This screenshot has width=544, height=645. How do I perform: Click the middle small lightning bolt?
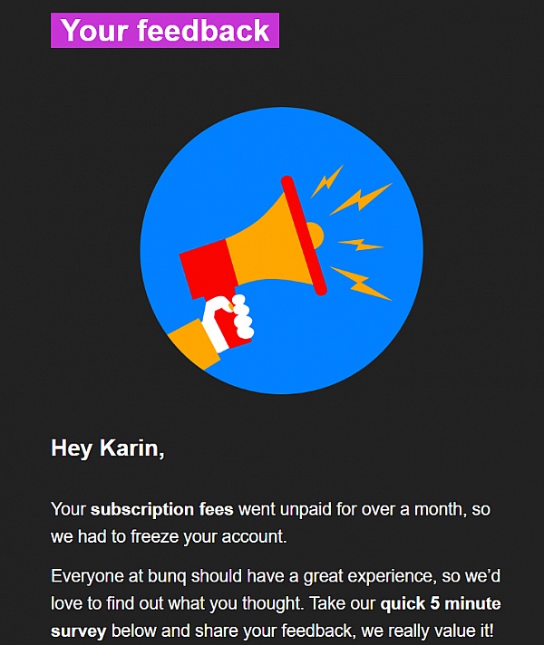(x=361, y=245)
